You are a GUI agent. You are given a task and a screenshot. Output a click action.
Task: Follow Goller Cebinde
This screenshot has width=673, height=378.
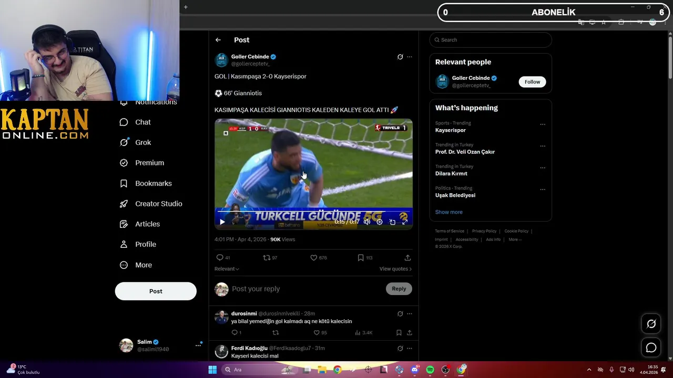[532, 82]
